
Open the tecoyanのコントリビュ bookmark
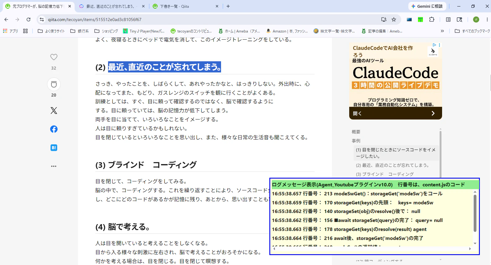(x=191, y=31)
